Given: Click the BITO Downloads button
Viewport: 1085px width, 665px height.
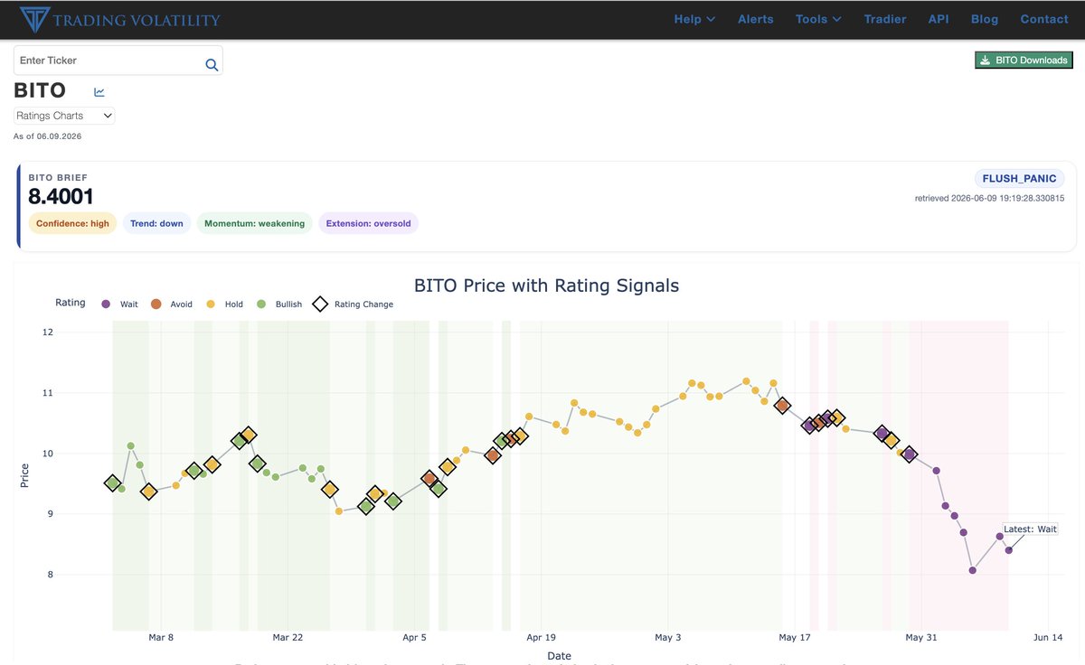Looking at the screenshot, I should pyautogui.click(x=1024, y=61).
